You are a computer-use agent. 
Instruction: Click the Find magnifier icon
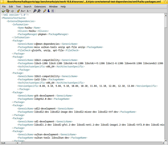tap(35, 11)
